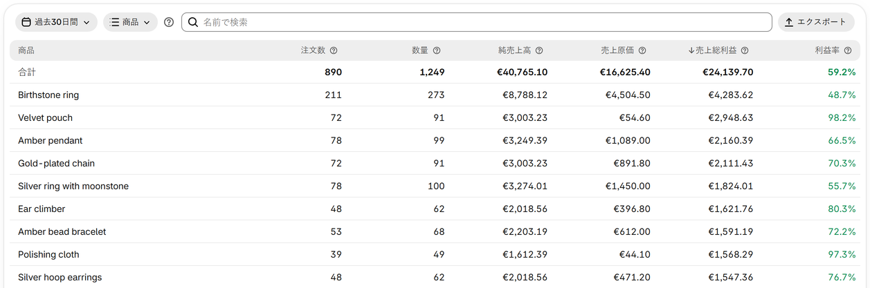
Task: Click total gross profit €24,139.70
Action: pyautogui.click(x=728, y=72)
